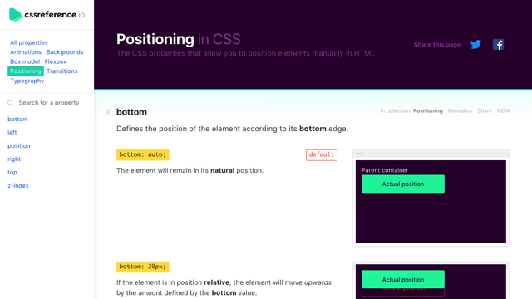
Task: Click the Twitter share icon
Action: (x=475, y=44)
